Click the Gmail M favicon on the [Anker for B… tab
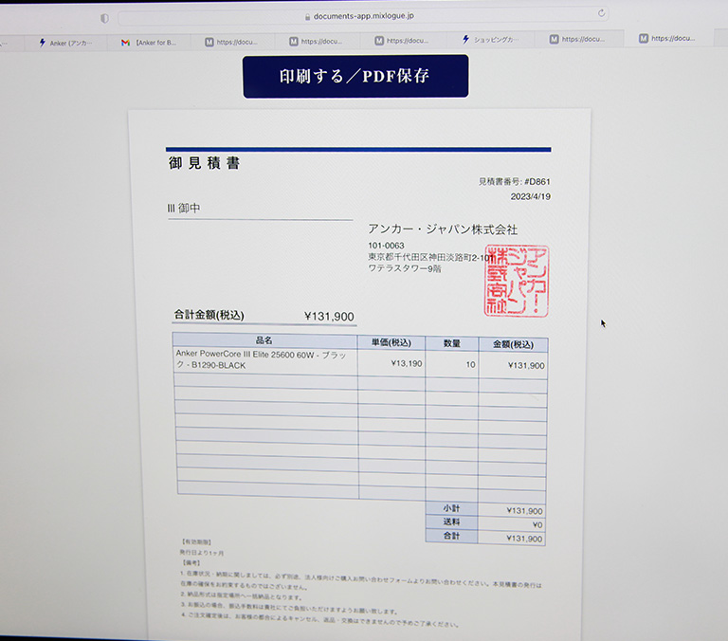Viewport: 728px width, 641px height. click(x=125, y=43)
